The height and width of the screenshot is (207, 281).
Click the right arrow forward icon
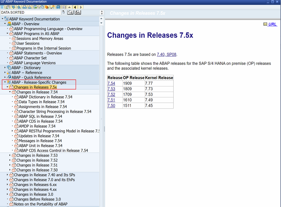81,7
